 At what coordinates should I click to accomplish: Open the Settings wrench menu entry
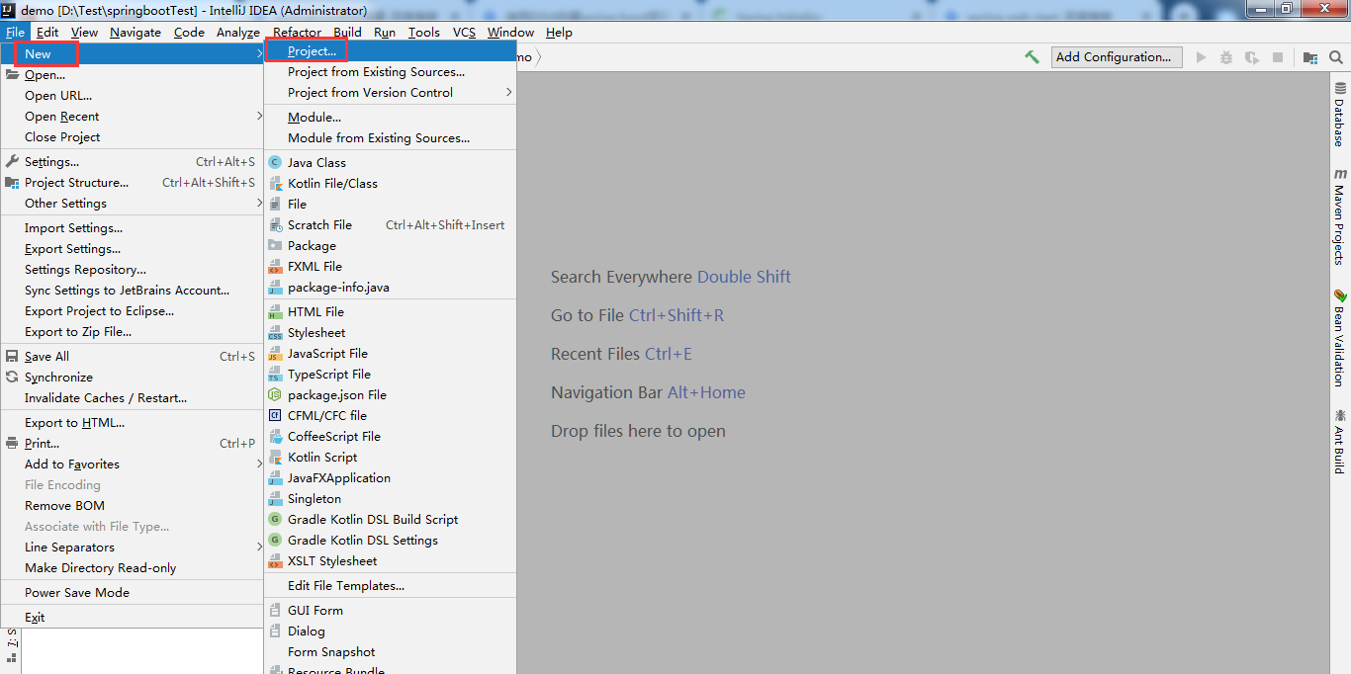pyautogui.click(x=132, y=161)
